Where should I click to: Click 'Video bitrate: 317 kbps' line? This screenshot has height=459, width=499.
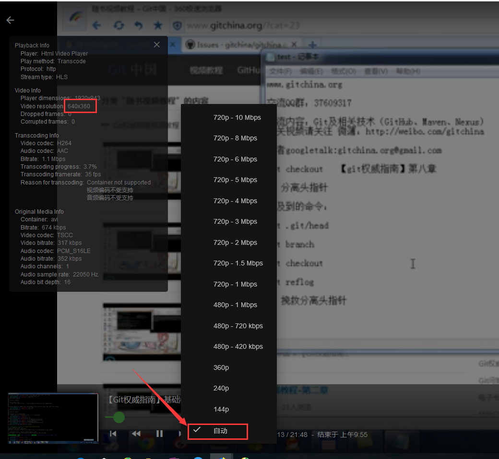pyautogui.click(x=51, y=243)
